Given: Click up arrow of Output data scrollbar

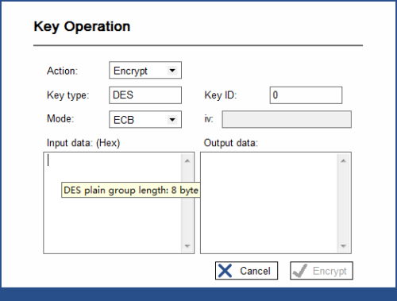Looking at the screenshot, I should tap(344, 160).
